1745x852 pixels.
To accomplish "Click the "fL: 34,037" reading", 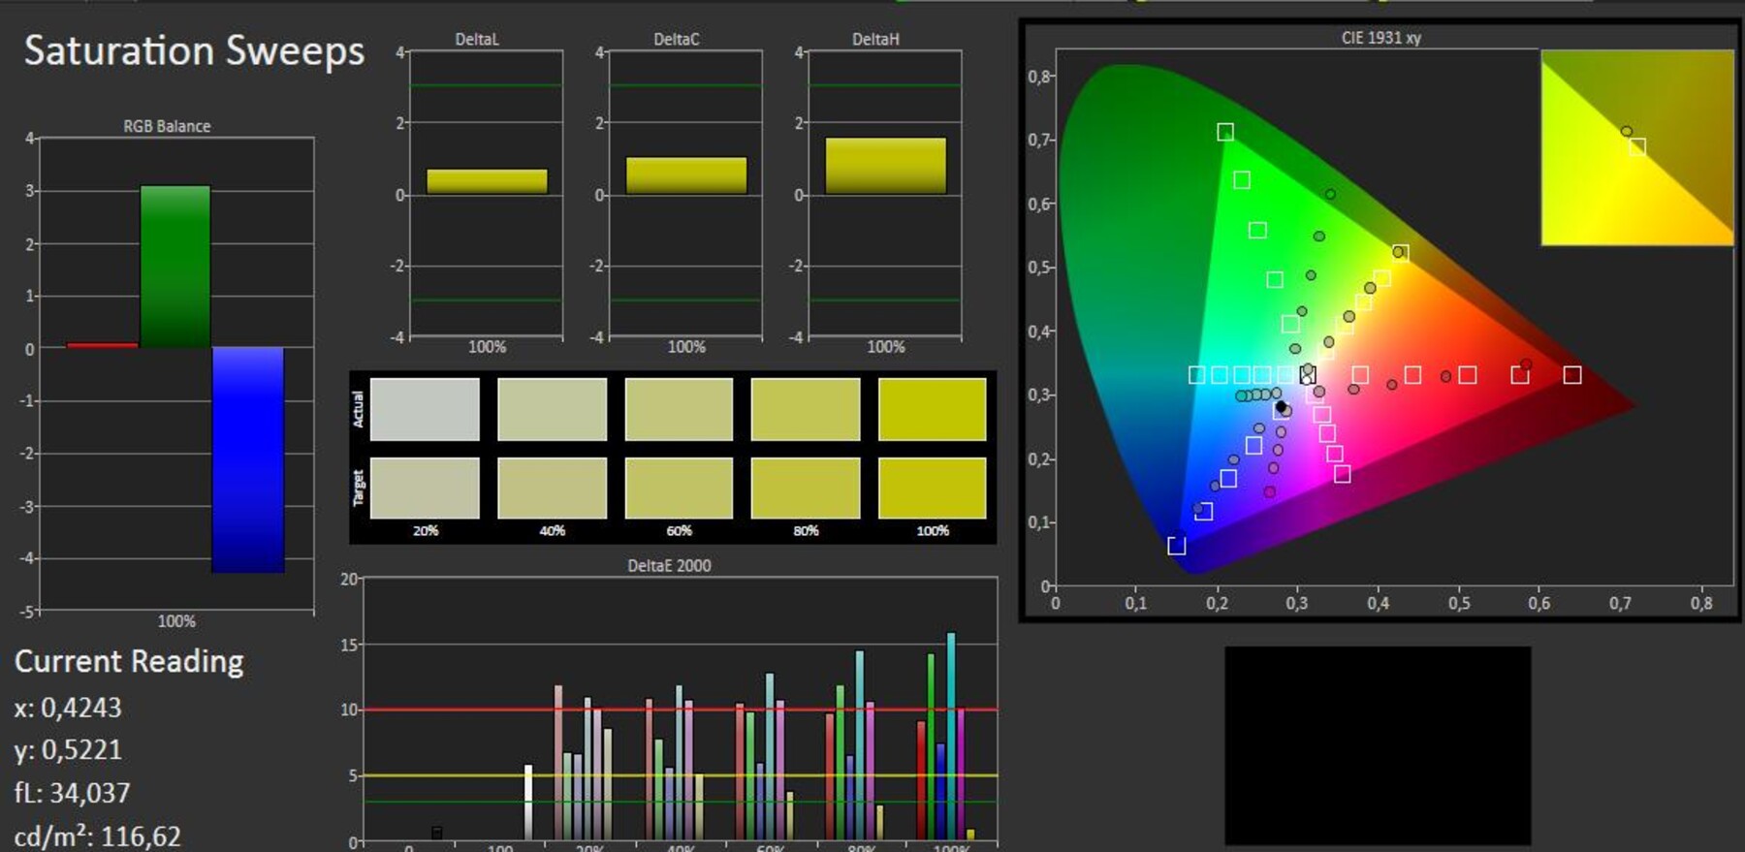I will click(x=72, y=793).
